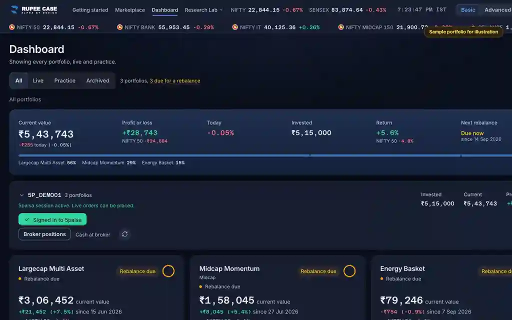
Task: Click the NIFTY 50 ticker icon
Action: (x=12, y=27)
